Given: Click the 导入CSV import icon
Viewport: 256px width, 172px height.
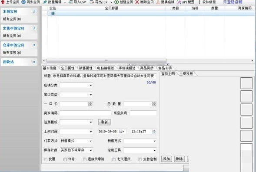Looking at the screenshot, I should [70, 2].
